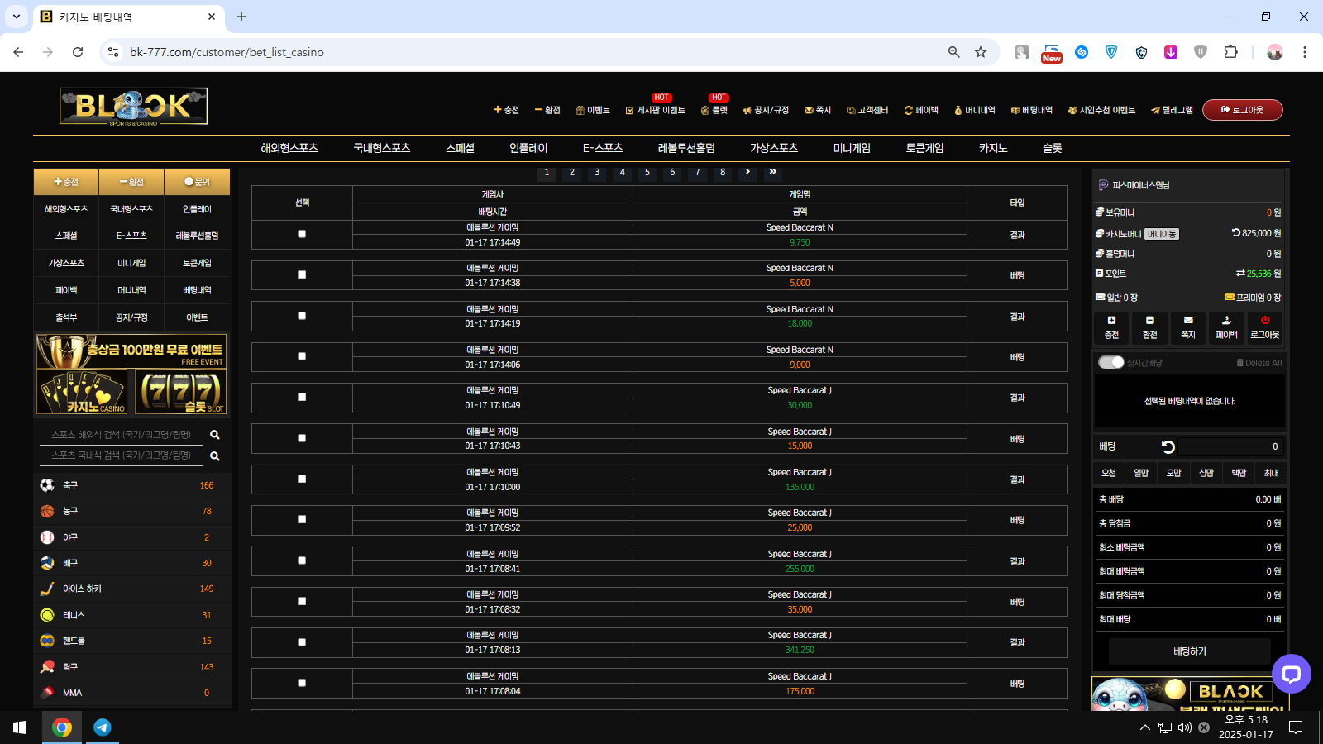The image size is (1323, 744).
Task: Click gold 문의 button in sidebar
Action: [x=197, y=182]
